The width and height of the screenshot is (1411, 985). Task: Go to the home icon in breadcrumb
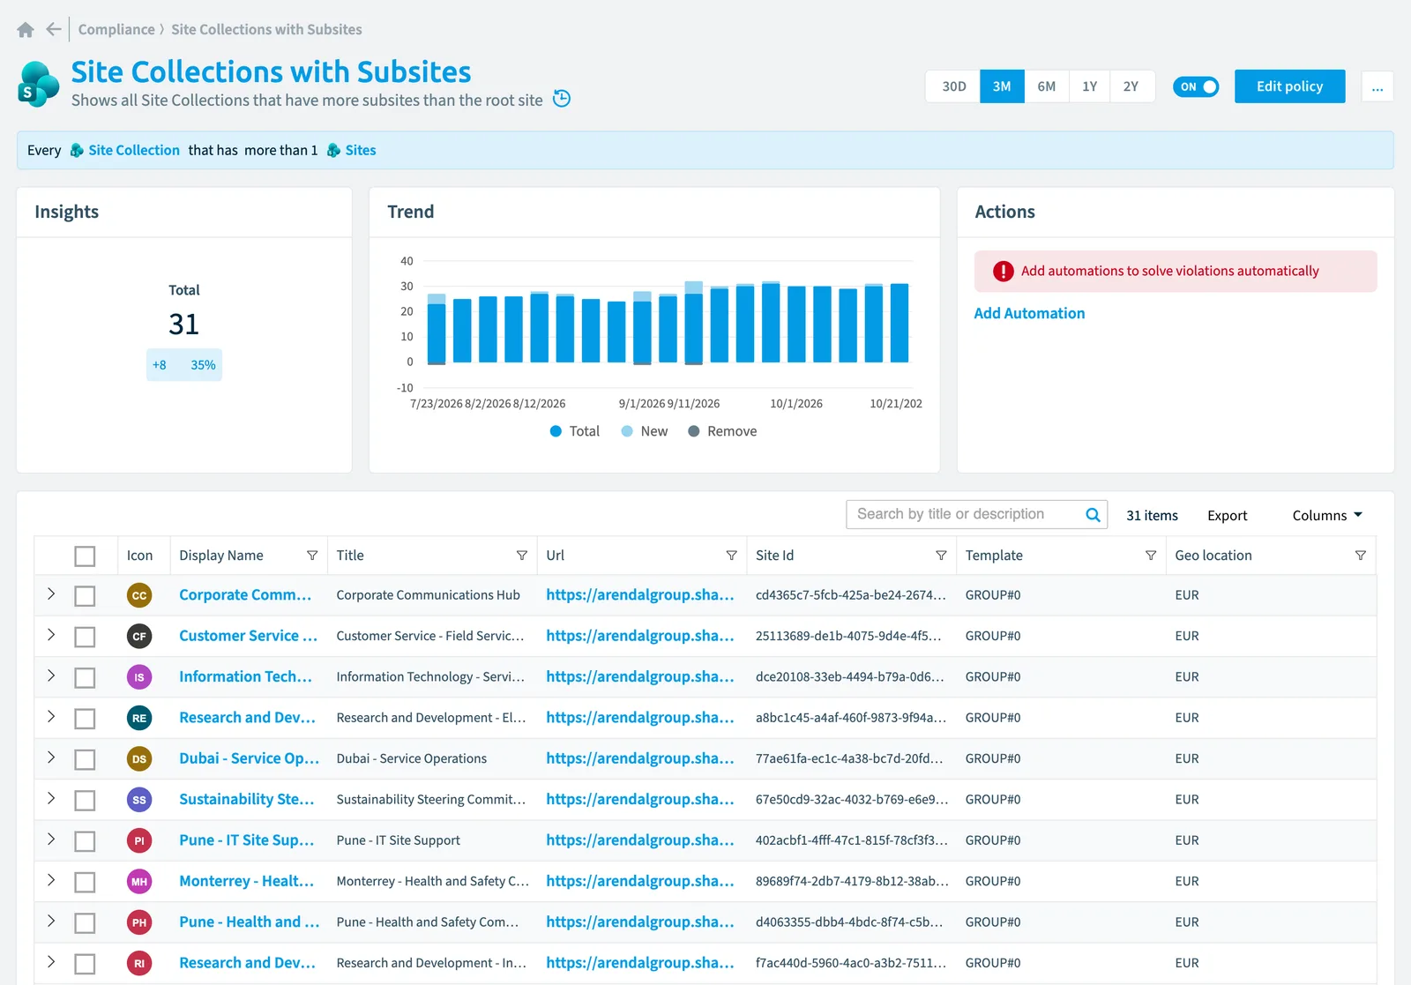[x=26, y=30]
